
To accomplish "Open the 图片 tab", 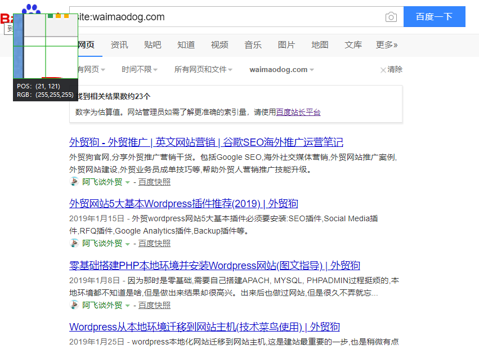I will click(x=286, y=45).
